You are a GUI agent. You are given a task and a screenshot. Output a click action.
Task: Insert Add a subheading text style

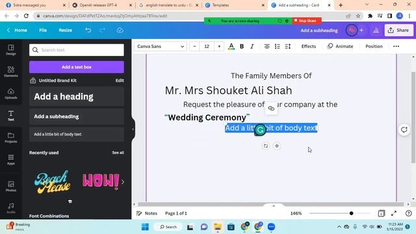77,116
